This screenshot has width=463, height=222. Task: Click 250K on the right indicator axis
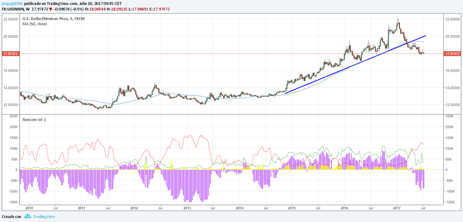pyautogui.click(x=449, y=116)
